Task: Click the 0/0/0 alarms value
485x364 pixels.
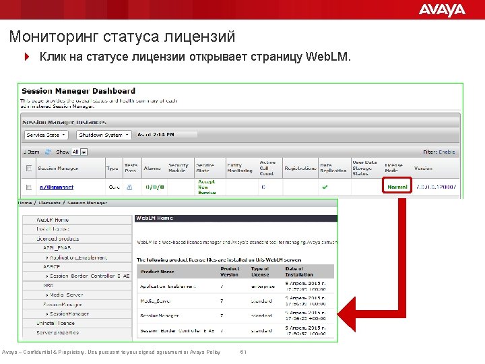Action: 155,187
